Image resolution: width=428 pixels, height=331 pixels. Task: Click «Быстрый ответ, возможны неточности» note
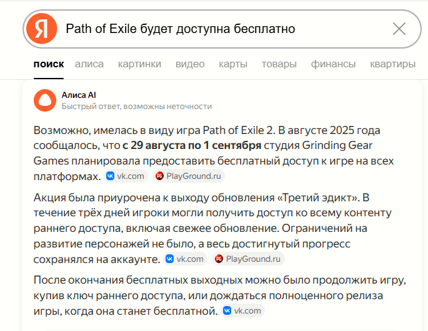pos(137,106)
